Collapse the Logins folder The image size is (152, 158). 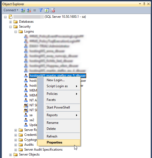tap(16, 32)
